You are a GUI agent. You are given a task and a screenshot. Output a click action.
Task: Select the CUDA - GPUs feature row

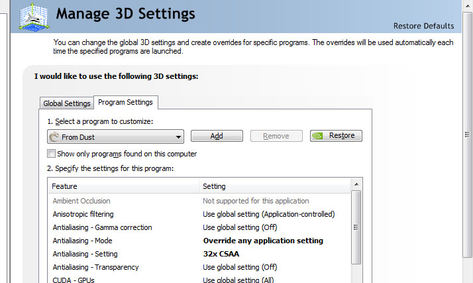point(199,279)
